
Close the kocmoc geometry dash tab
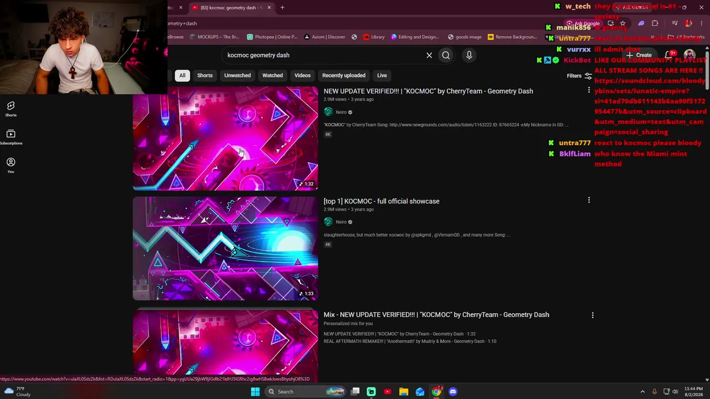click(x=269, y=8)
